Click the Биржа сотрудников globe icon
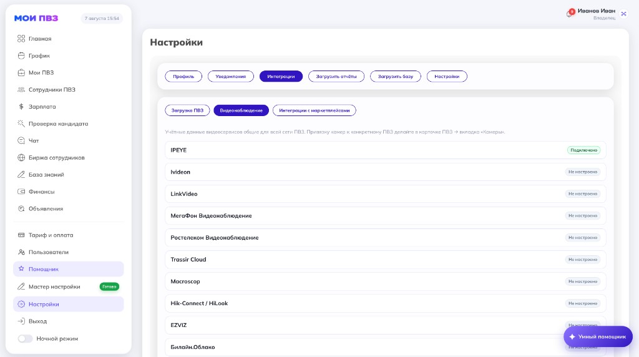The width and height of the screenshot is (639, 357). pos(21,158)
